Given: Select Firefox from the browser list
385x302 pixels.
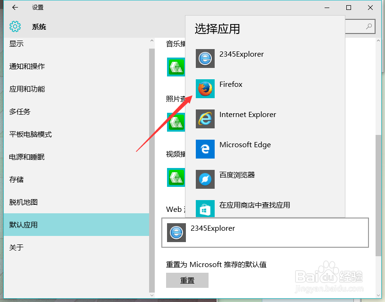Looking at the screenshot, I should click(x=231, y=84).
